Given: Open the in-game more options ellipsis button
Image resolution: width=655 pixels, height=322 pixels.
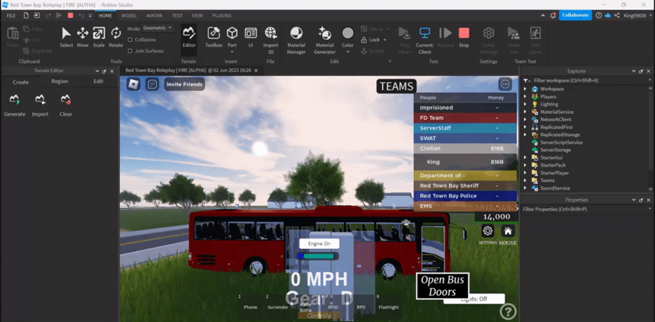Looking at the screenshot, I should click(505, 84).
